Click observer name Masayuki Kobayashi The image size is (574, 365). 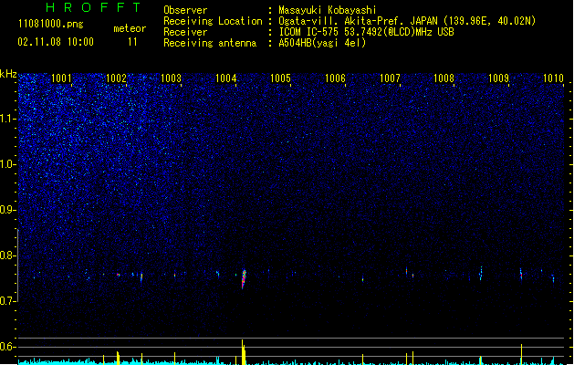[328, 10]
